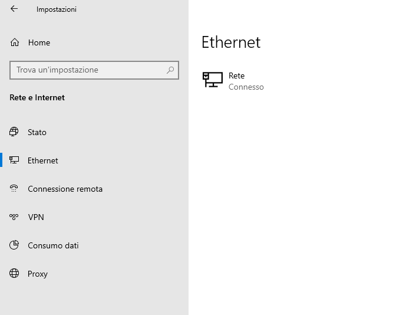This screenshot has height=315, width=403.
Task: Click the Connesso status text
Action: 246,87
